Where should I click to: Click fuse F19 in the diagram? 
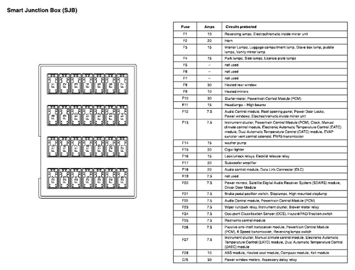[x=99, y=147]
